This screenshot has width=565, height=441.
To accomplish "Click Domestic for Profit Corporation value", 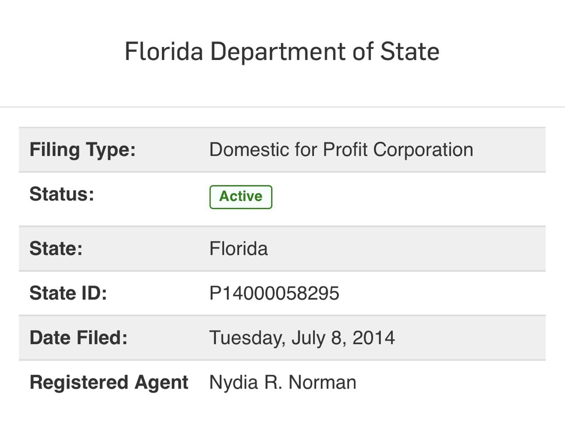I will point(341,150).
